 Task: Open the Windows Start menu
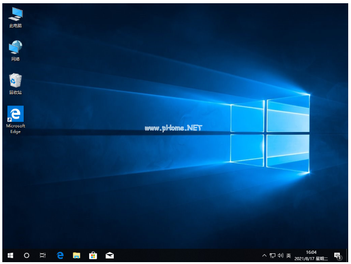[x=11, y=255]
